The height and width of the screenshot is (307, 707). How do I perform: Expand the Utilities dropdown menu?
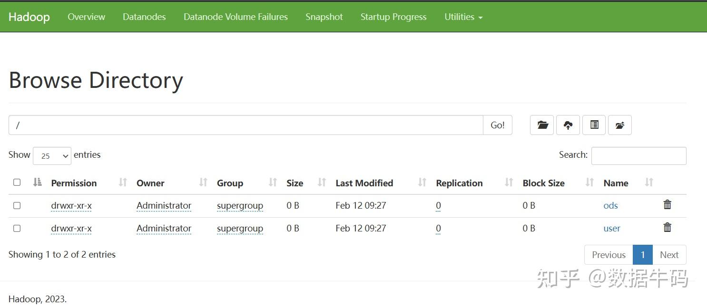click(x=463, y=17)
